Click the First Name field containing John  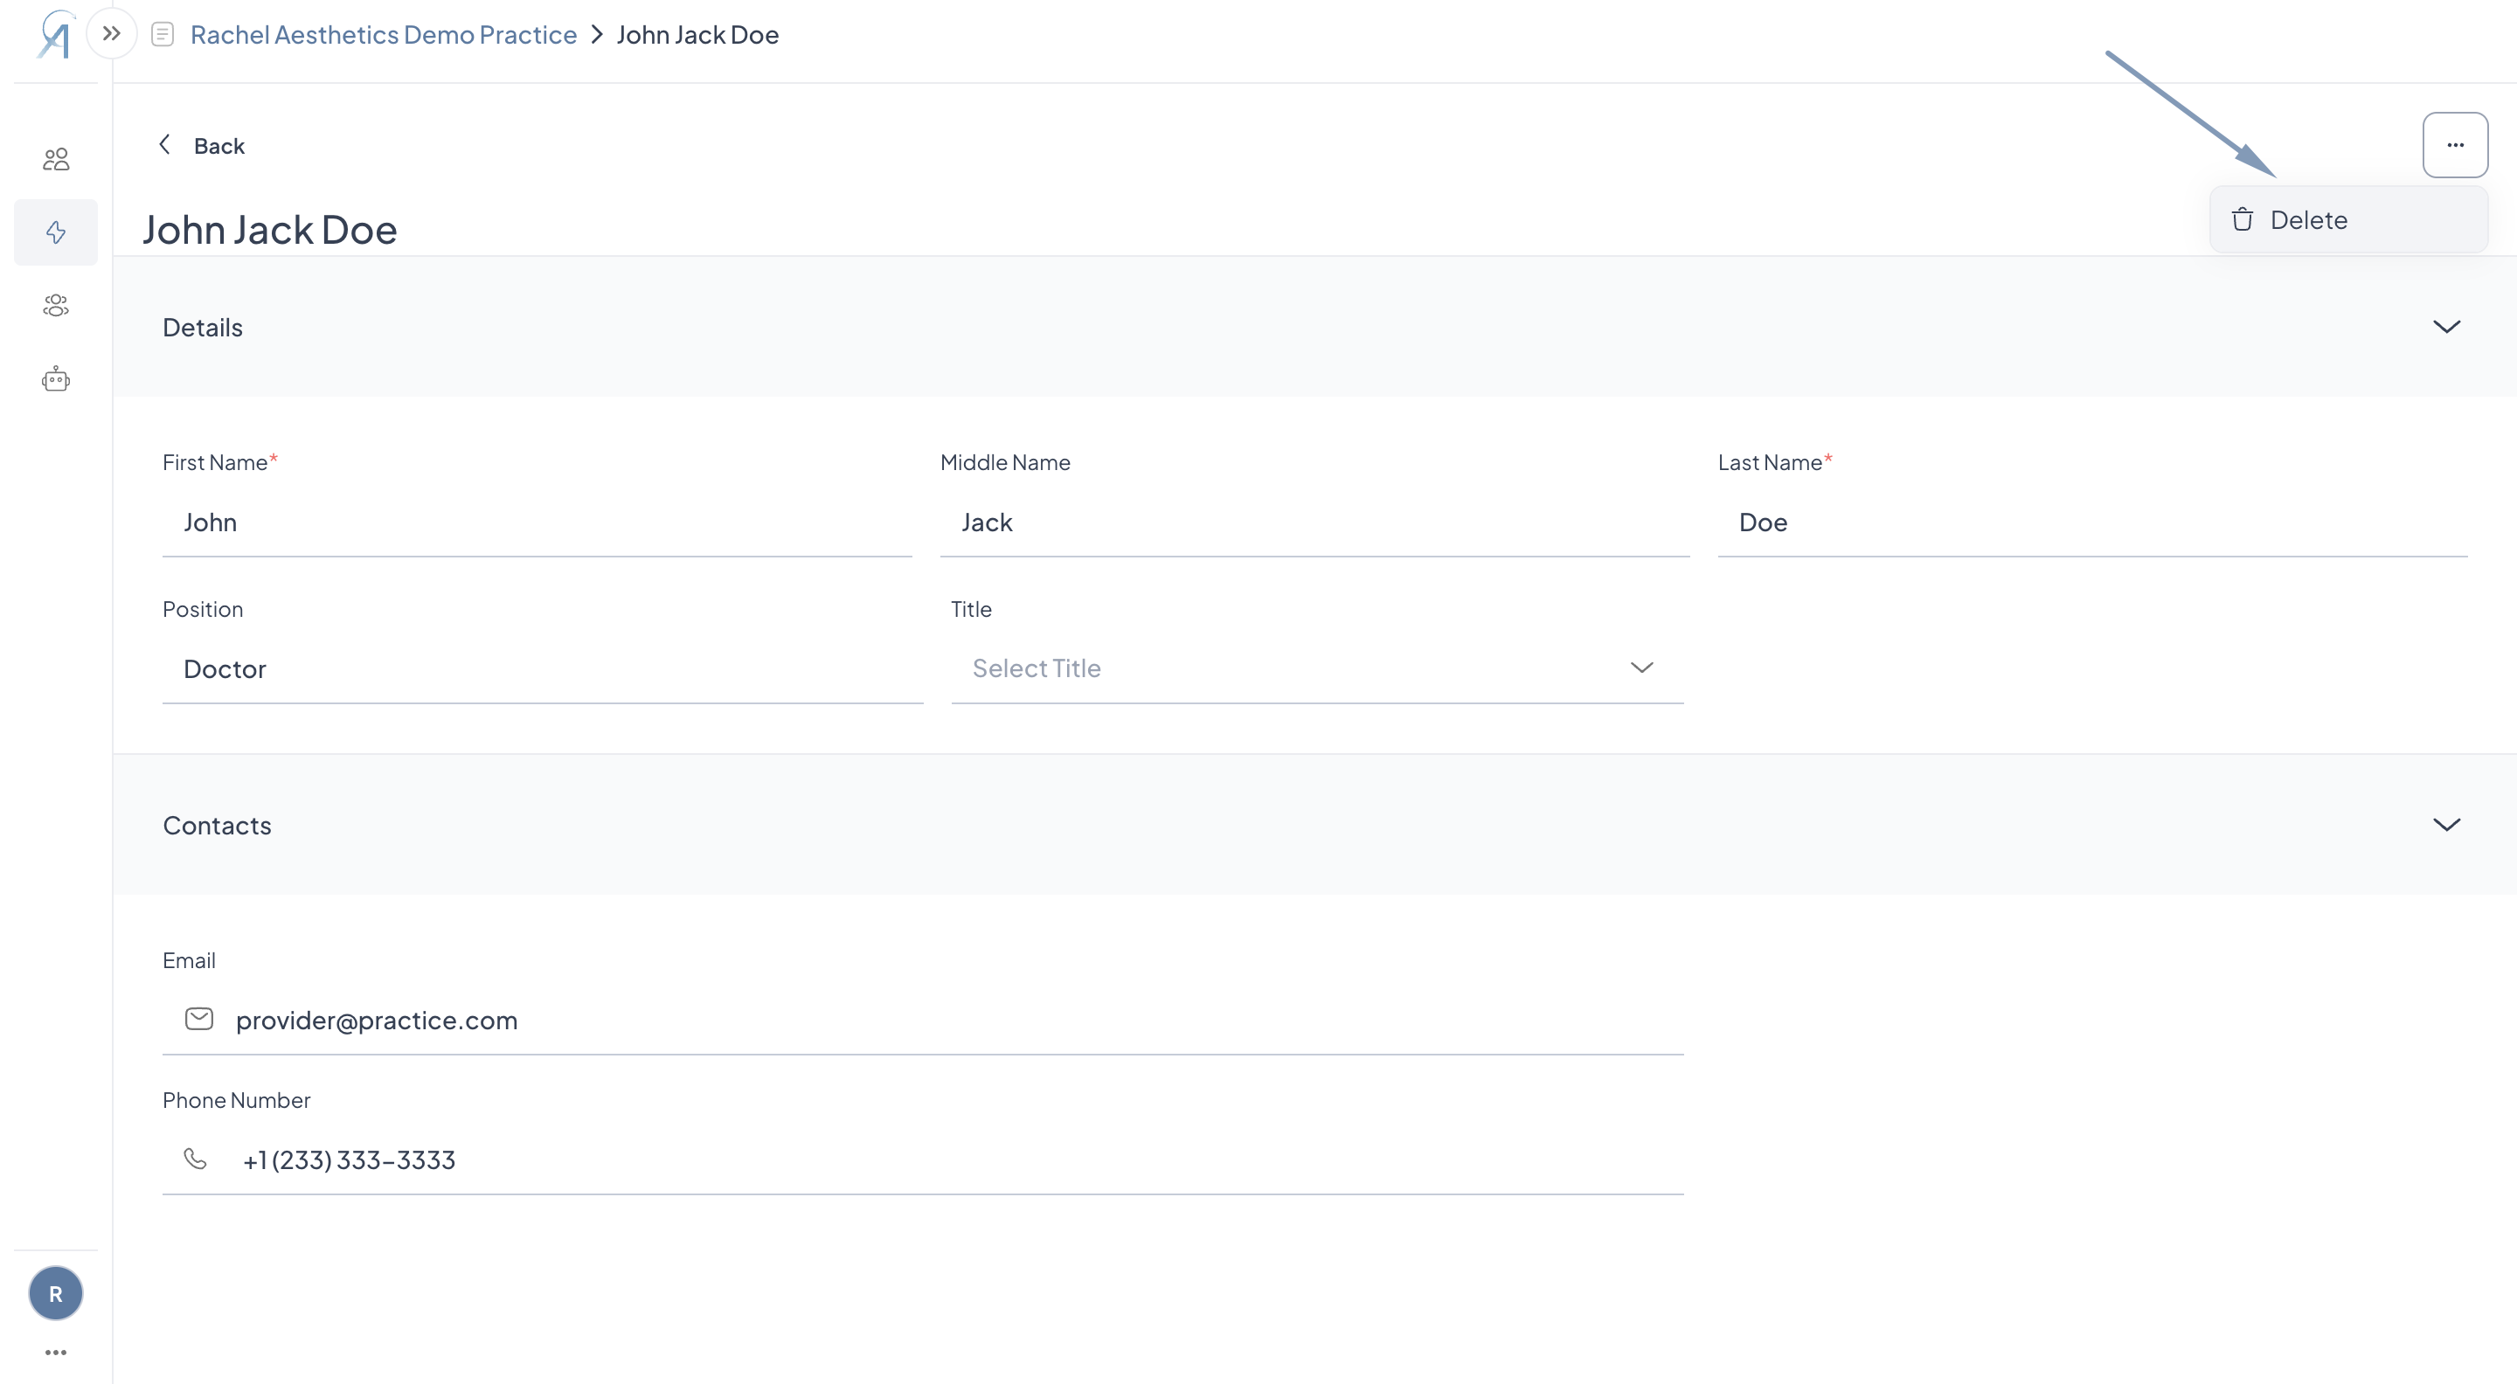[x=537, y=522]
